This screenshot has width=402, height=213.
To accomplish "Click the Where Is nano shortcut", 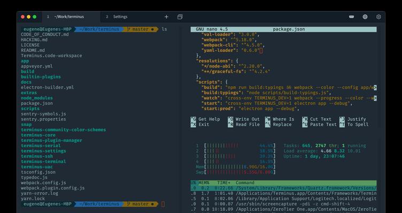I will coord(280,119).
